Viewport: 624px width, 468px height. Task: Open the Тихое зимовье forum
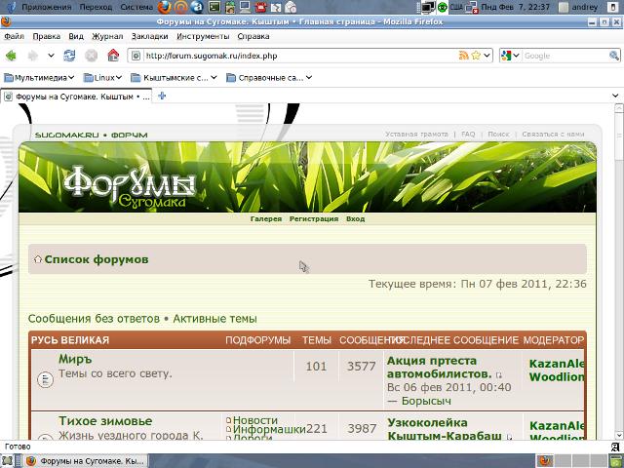pos(105,421)
